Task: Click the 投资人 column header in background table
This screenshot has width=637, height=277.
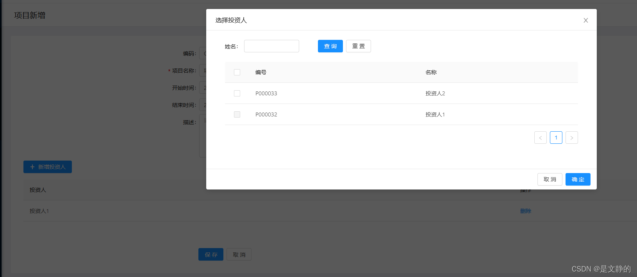Action: (x=38, y=190)
